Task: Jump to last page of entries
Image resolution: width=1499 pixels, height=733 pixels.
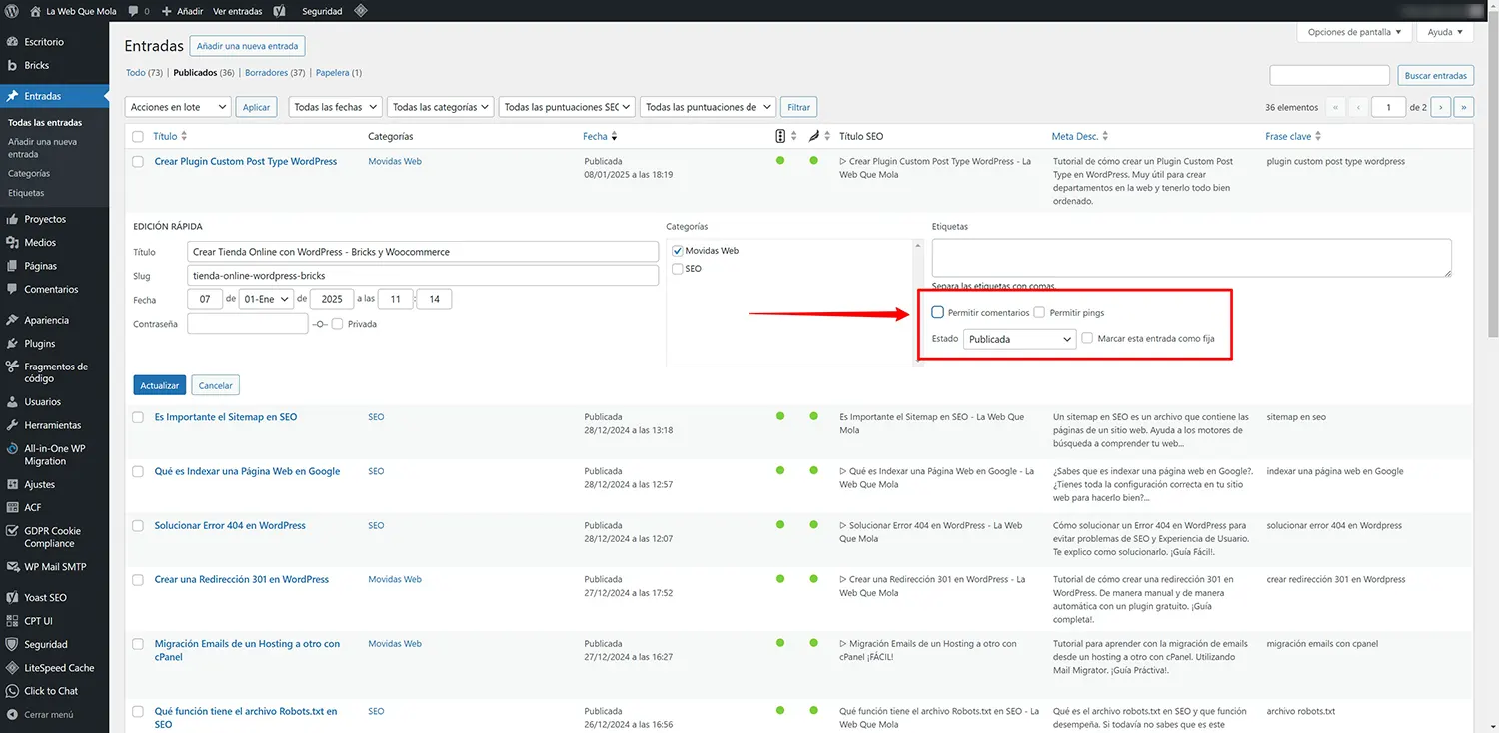Action: [1464, 107]
